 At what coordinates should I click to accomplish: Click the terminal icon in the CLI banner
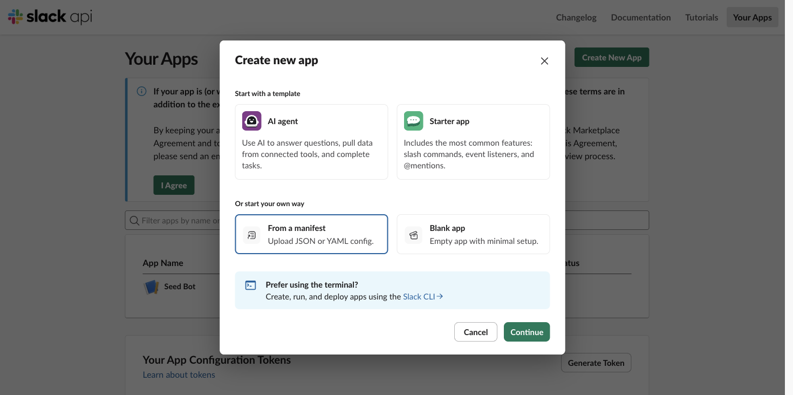251,285
